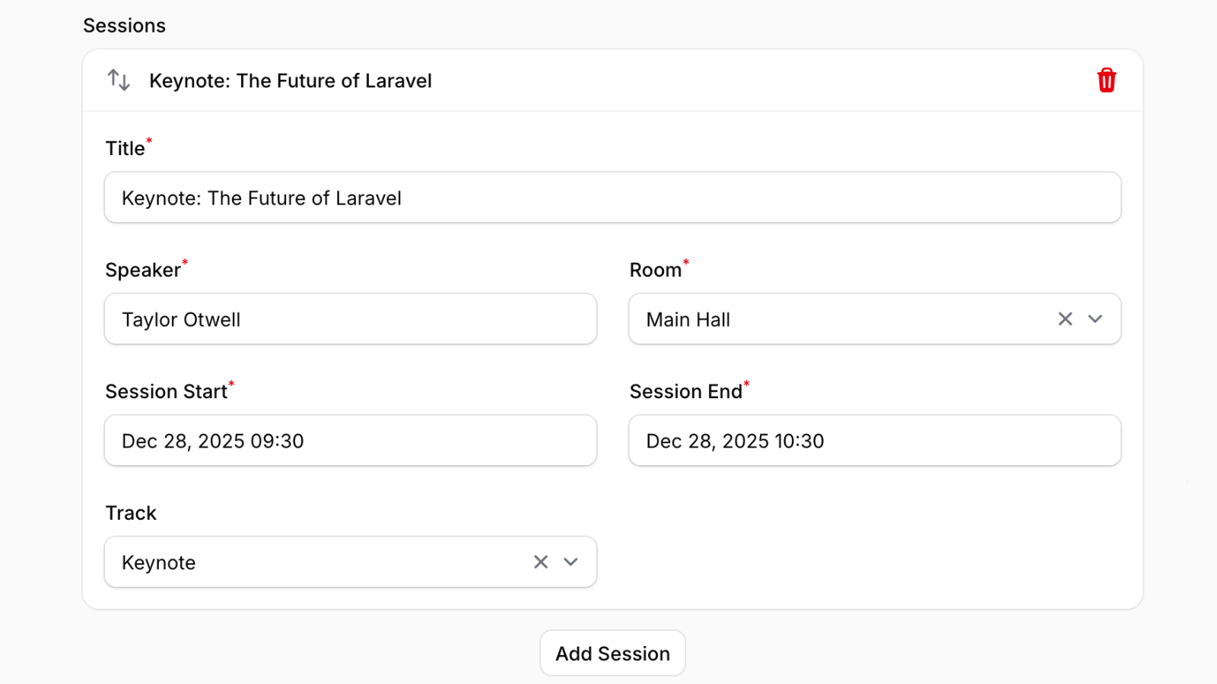
Task: Open the Session Start date field
Action: point(350,441)
